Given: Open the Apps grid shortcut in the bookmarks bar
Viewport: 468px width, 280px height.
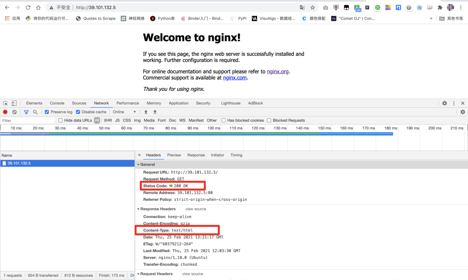Looking at the screenshot, I should pos(12,19).
